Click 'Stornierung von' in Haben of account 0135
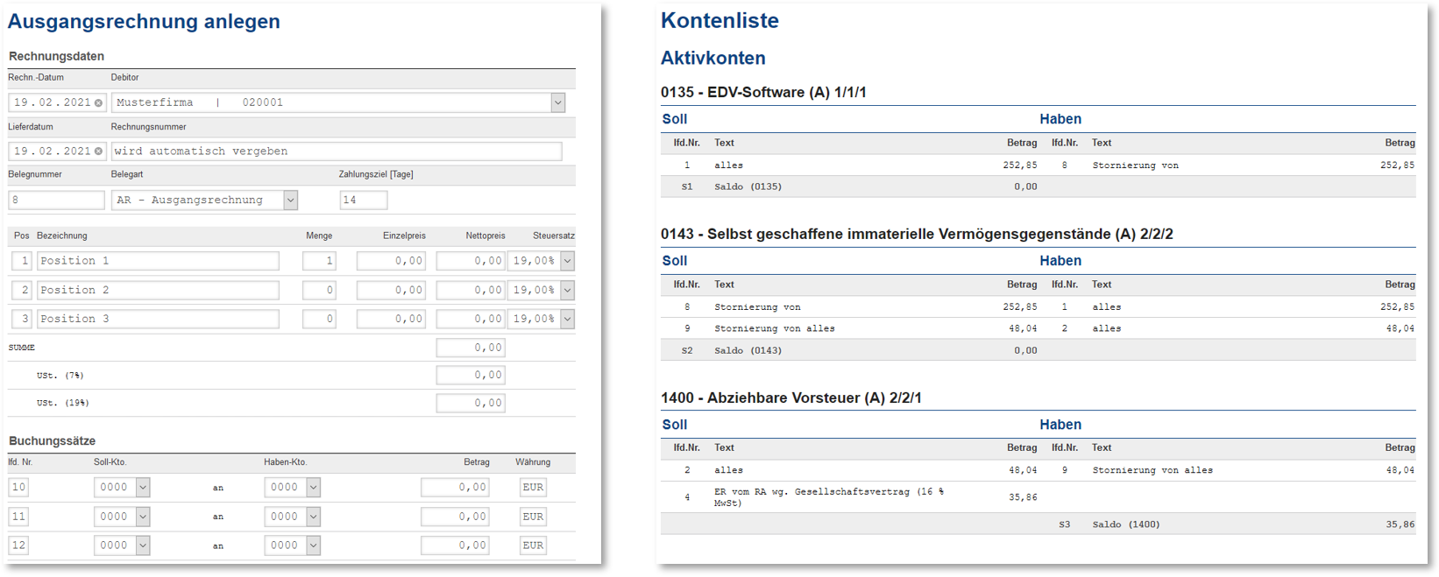1439x577 pixels. [1135, 165]
